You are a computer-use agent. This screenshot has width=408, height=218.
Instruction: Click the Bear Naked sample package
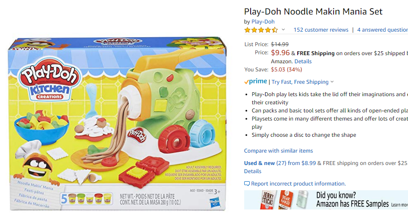285,200
